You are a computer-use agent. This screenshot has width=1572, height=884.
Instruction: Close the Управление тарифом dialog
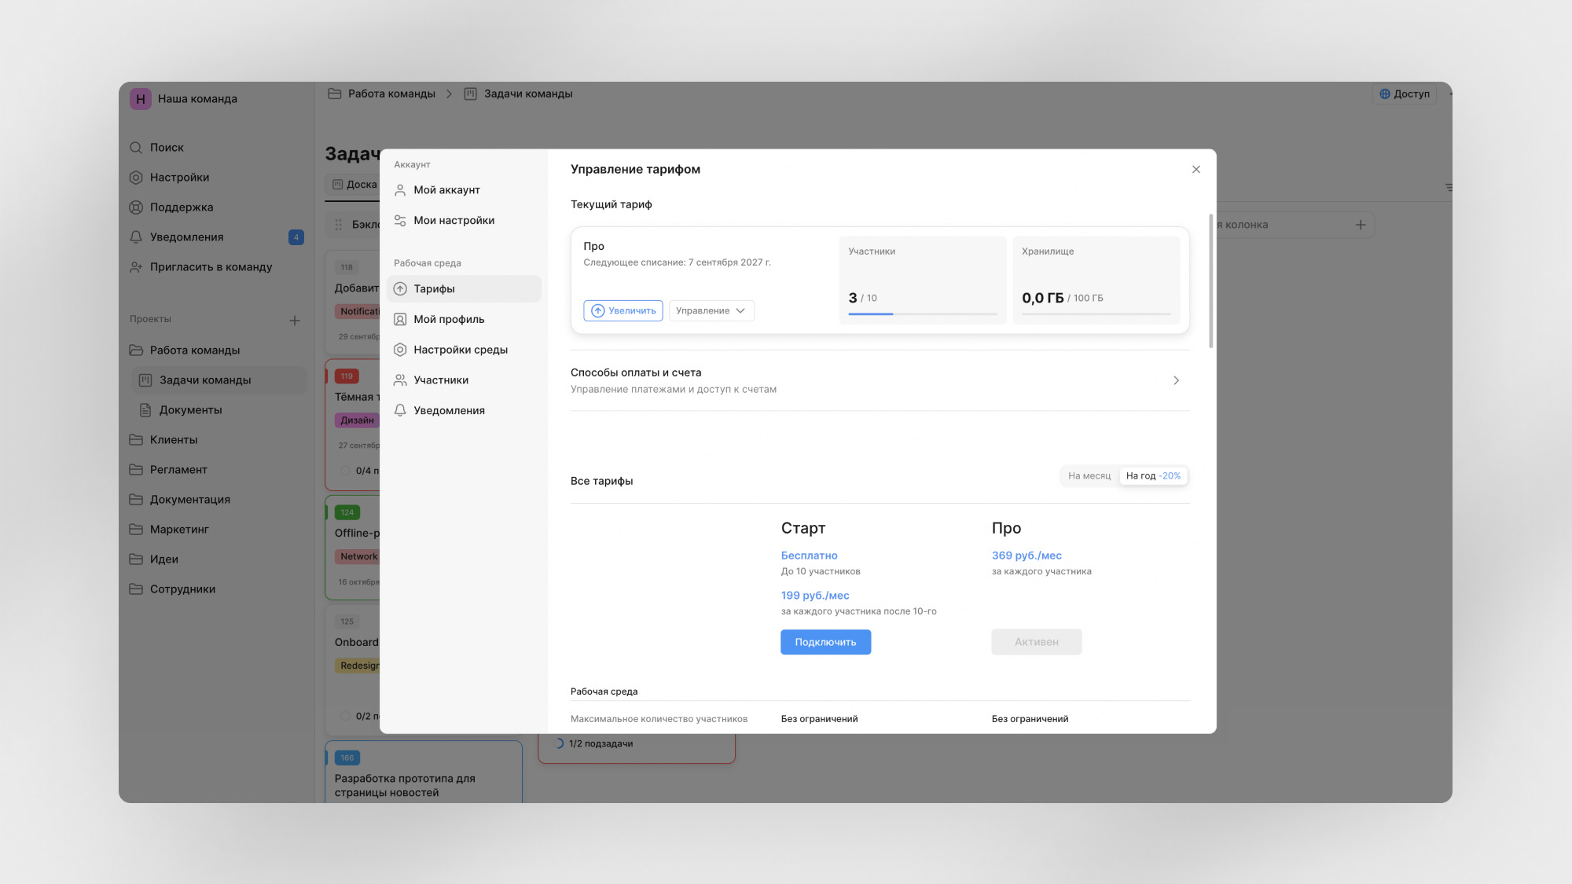click(x=1196, y=170)
